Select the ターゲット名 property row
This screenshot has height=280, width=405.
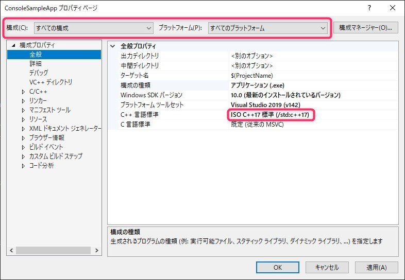click(258, 75)
